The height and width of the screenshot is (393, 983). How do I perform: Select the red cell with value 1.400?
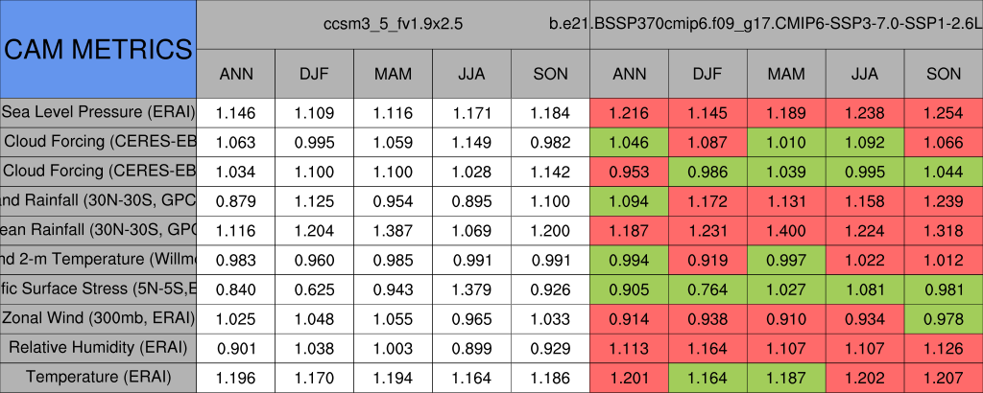click(x=786, y=230)
